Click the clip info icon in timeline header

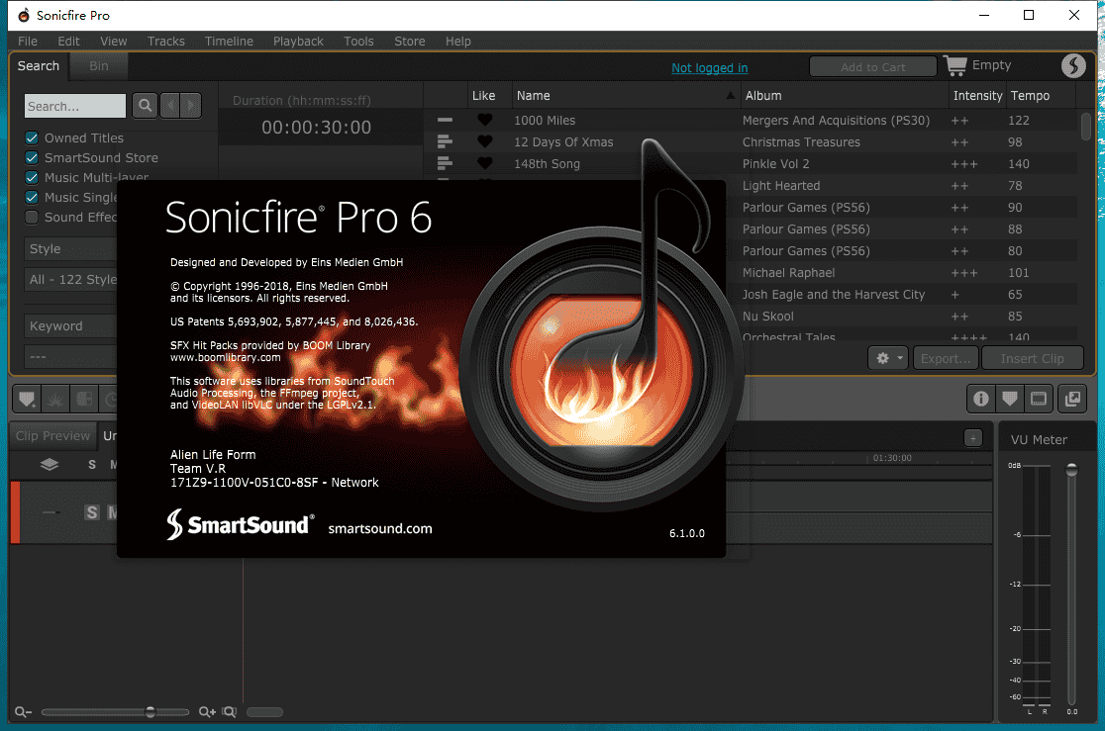point(980,399)
